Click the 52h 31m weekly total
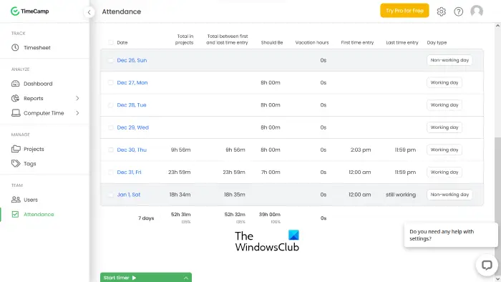This screenshot has width=501, height=282. (x=180, y=214)
